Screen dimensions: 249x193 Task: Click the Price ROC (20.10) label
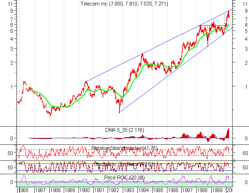pyautogui.click(x=125, y=178)
